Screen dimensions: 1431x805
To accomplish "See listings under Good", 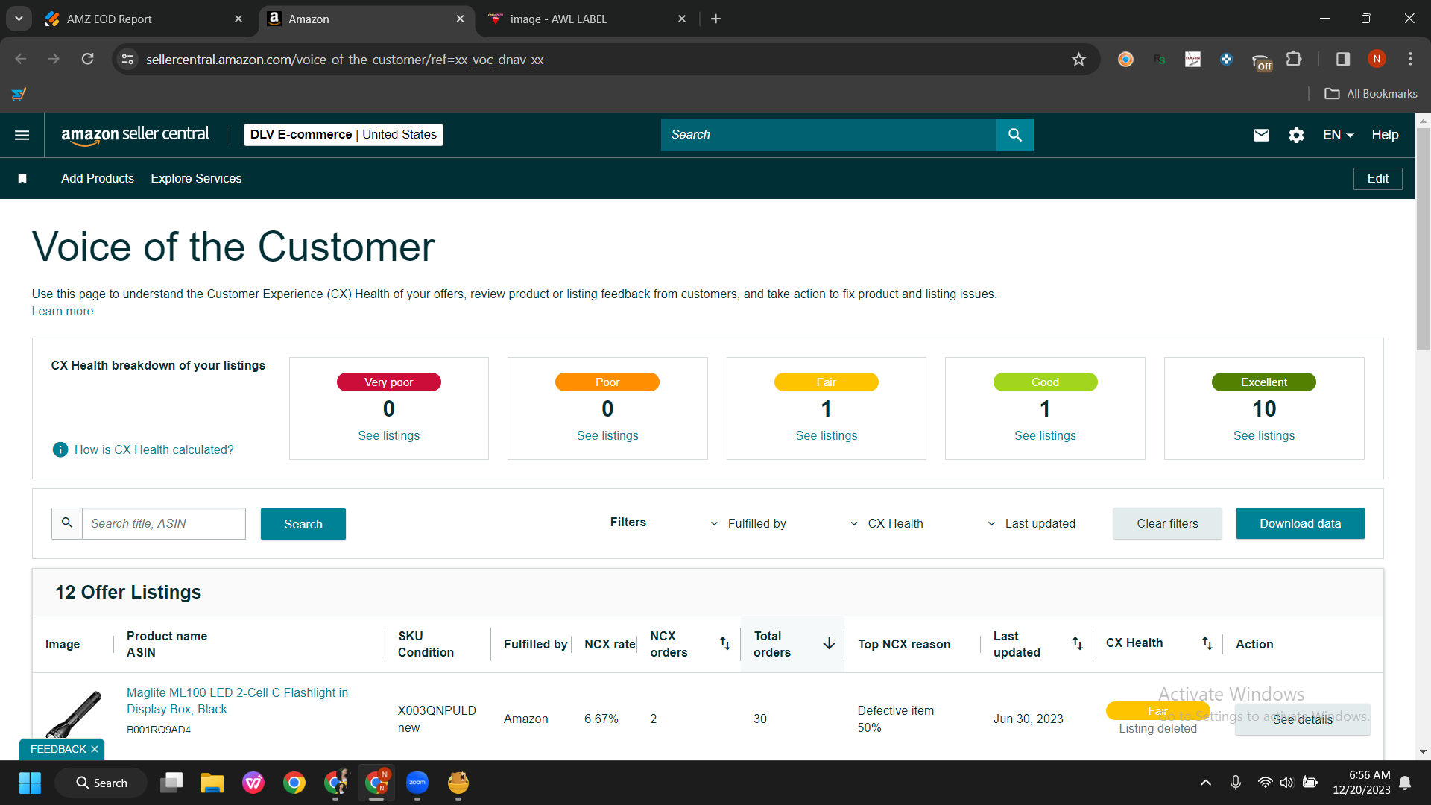I will [1045, 435].
